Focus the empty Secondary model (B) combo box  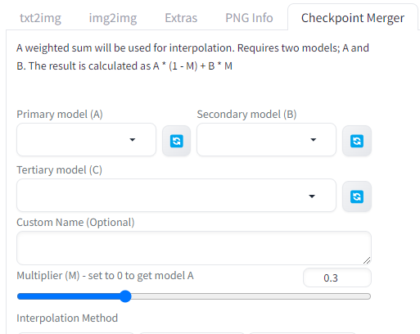pyautogui.click(x=266, y=140)
